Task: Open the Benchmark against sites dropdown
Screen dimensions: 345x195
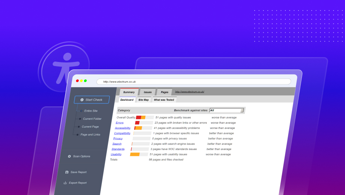Action: pos(226,110)
